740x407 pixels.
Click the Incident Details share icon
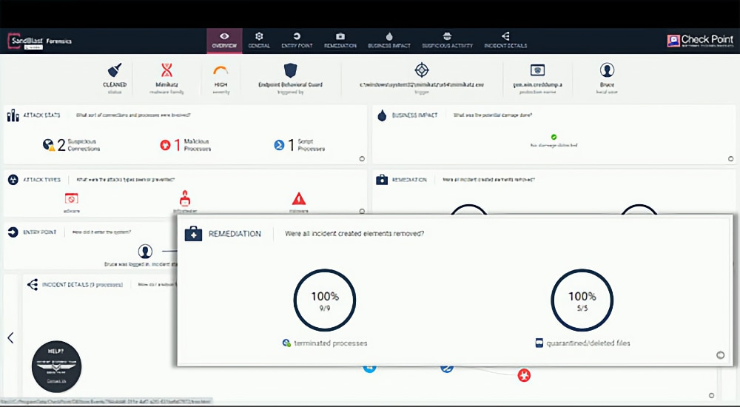pos(33,285)
